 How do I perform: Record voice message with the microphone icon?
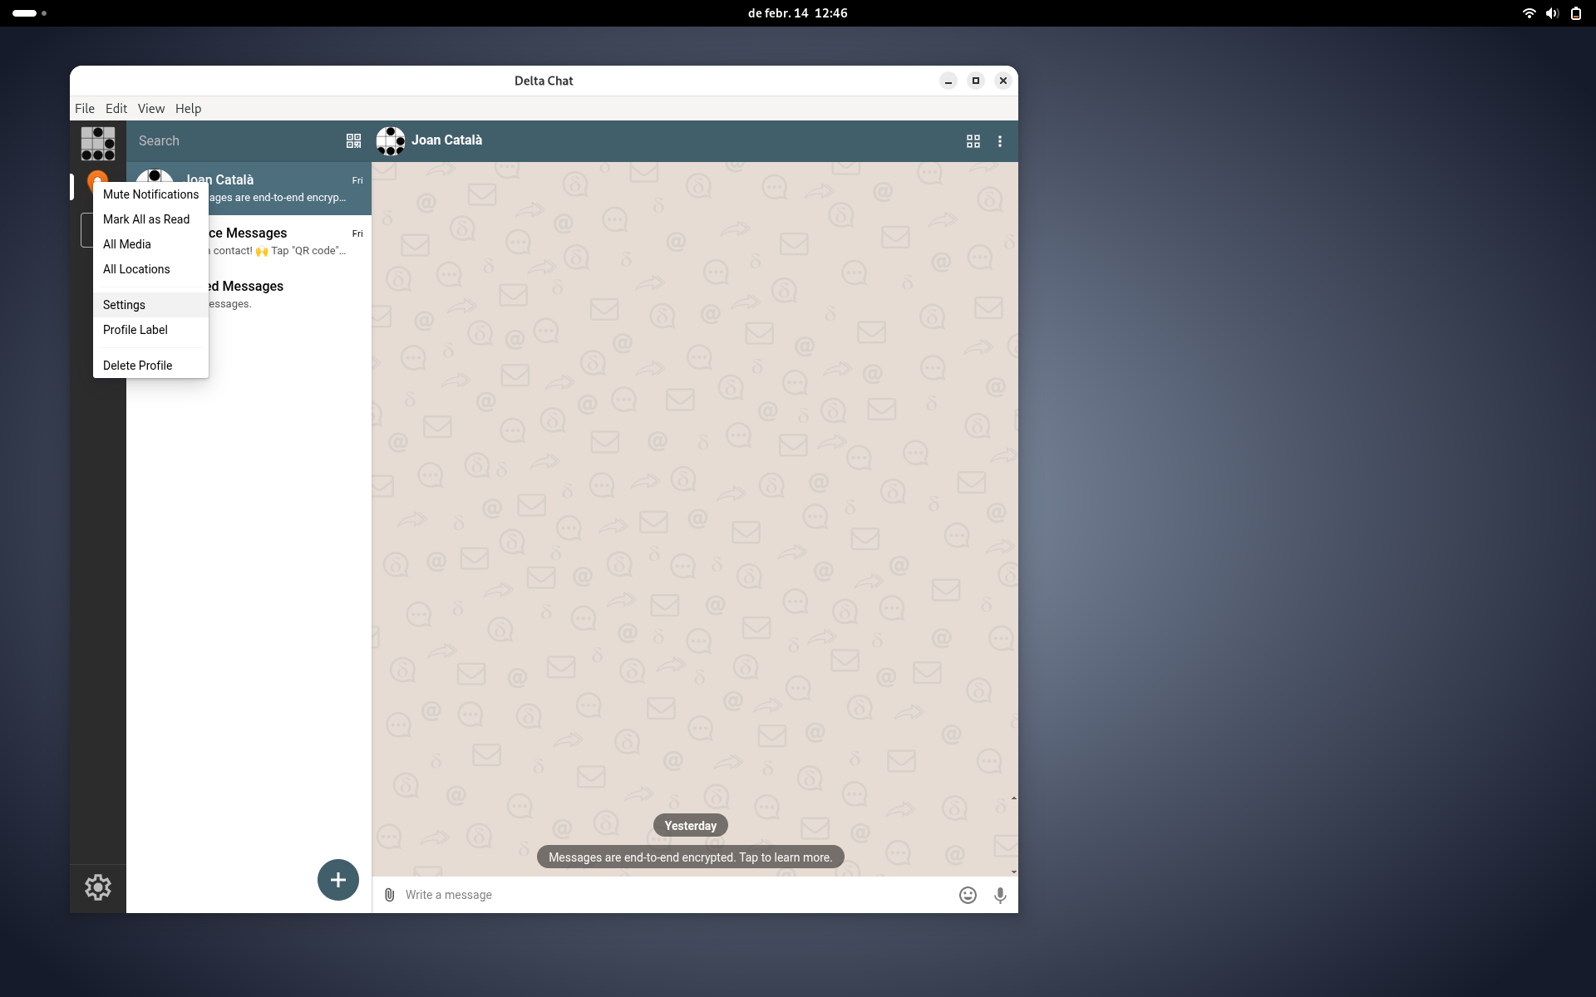pos(1000,895)
